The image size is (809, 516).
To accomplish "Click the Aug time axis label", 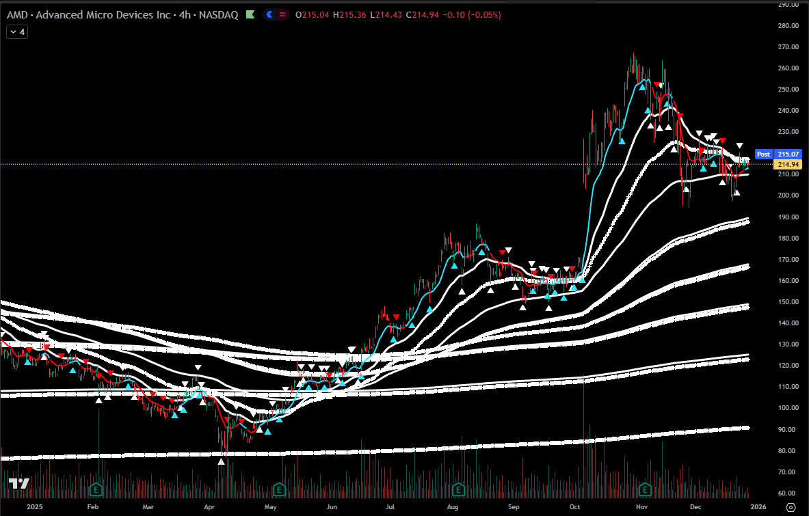I will pos(453,506).
